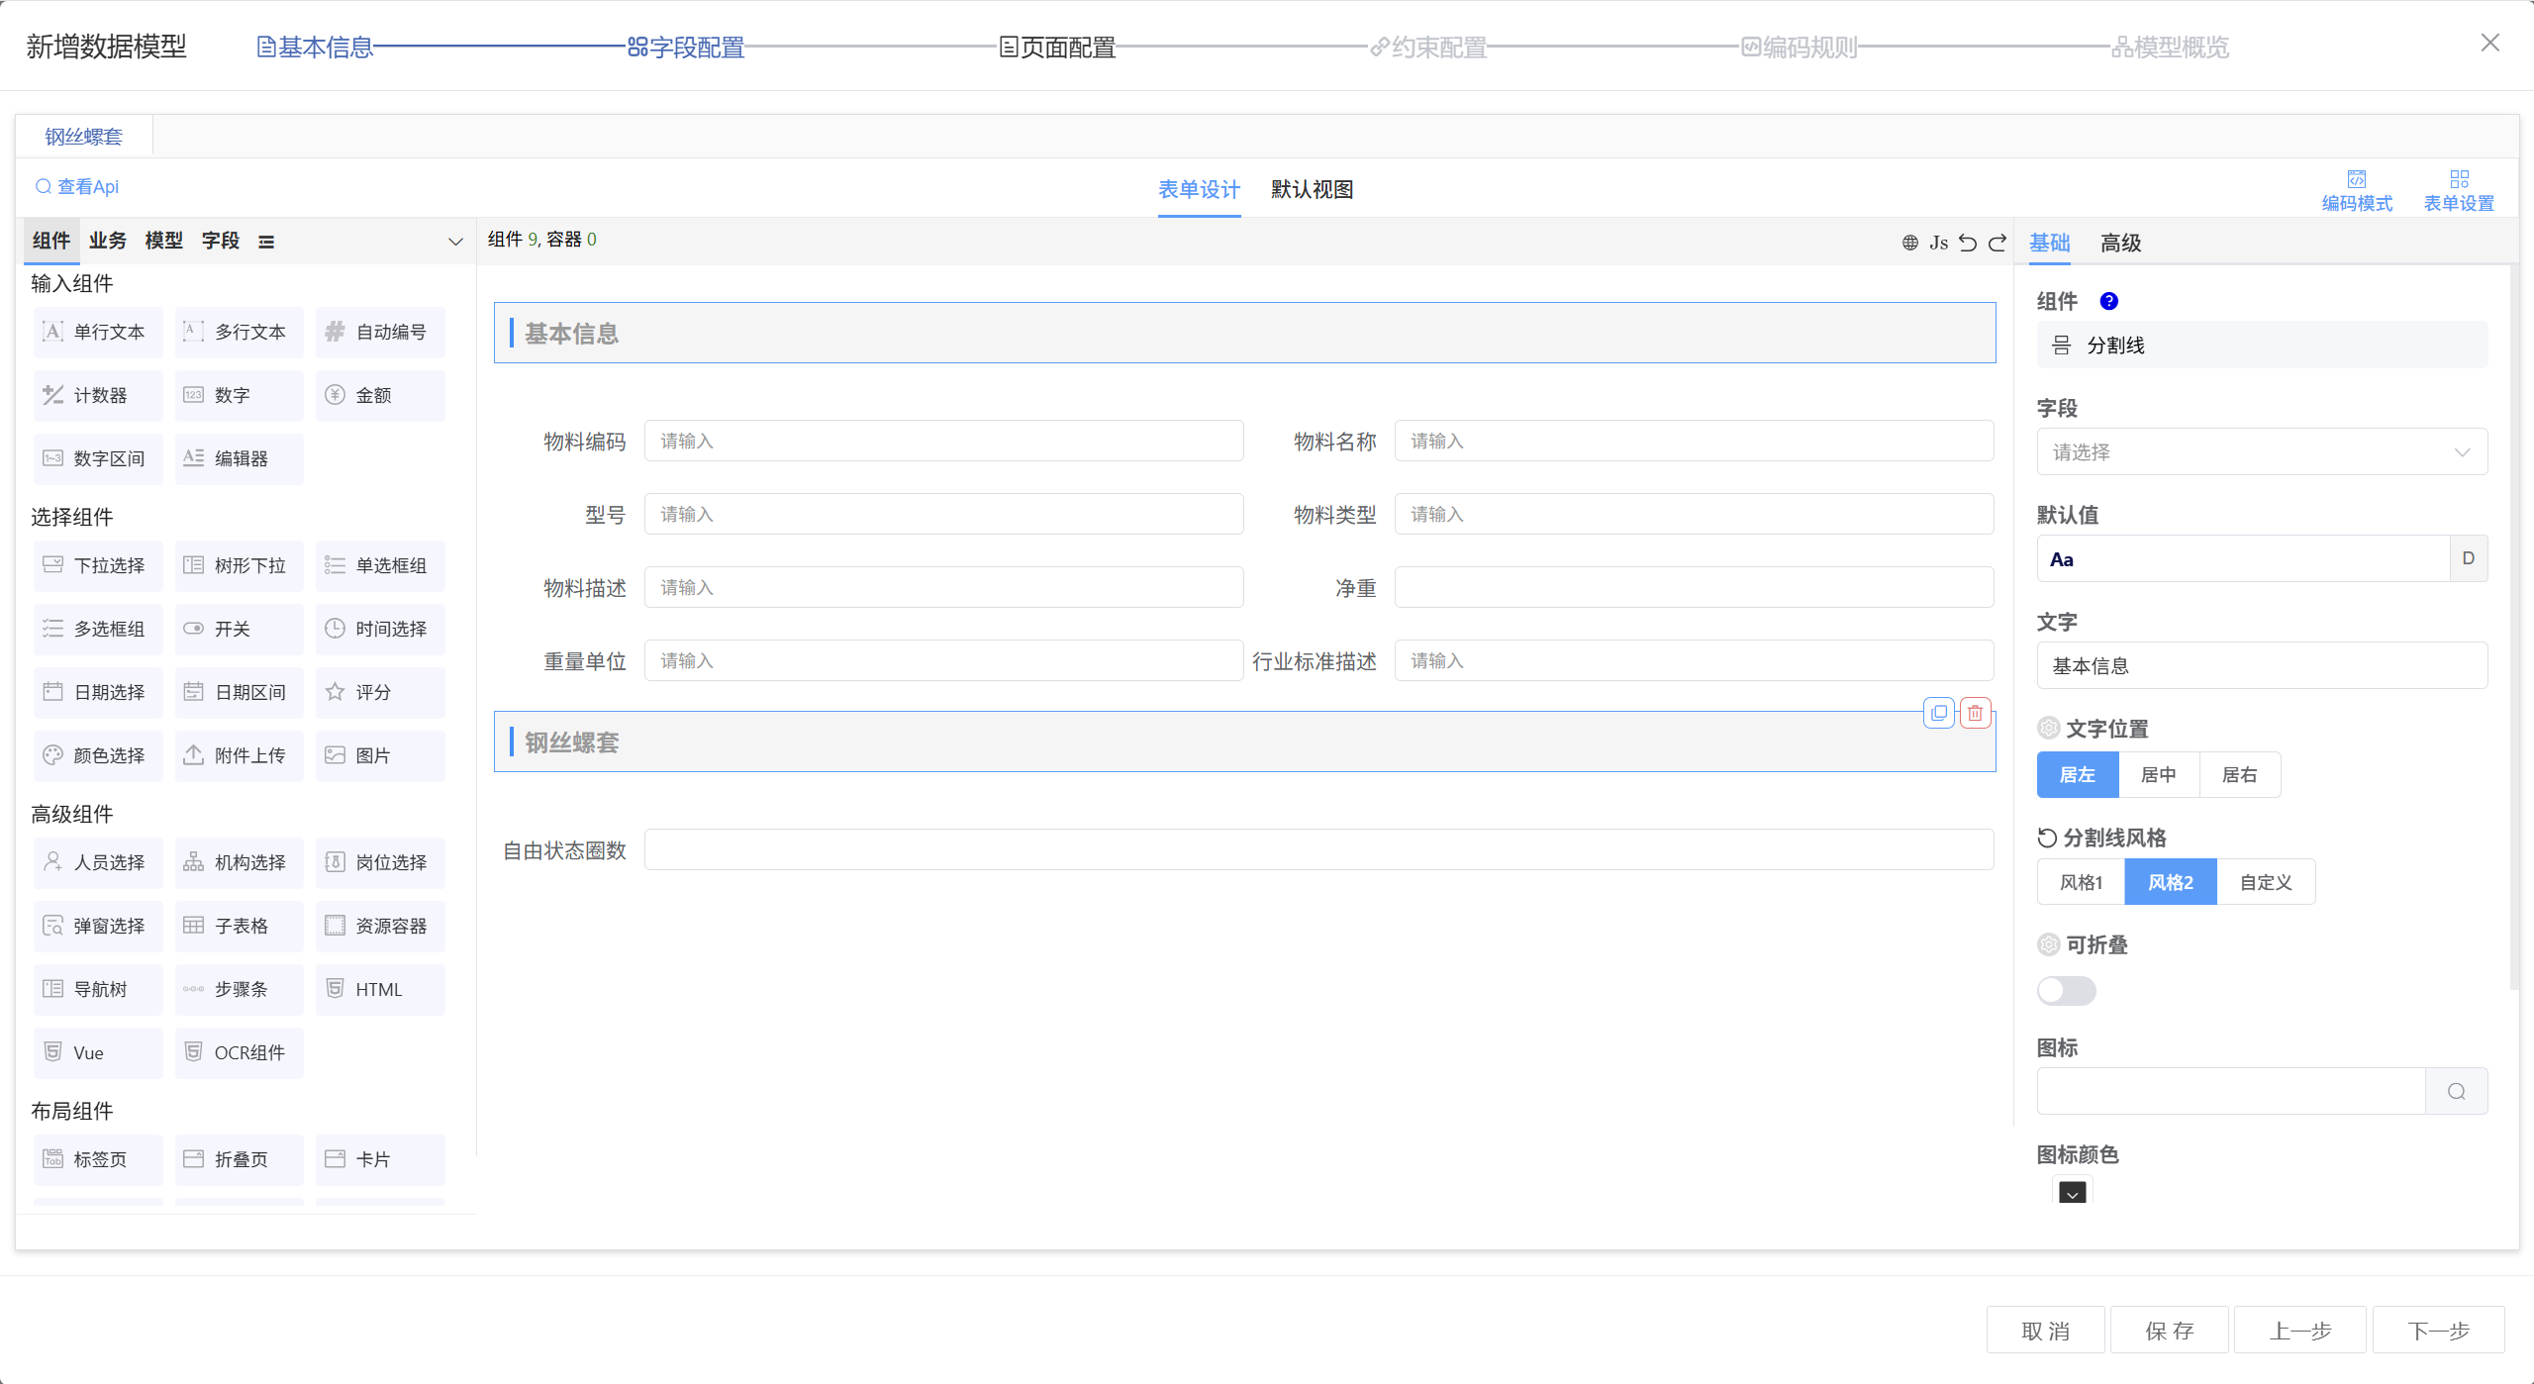Click the 物料编码 input field
Viewport: 2534px width, 1384px height.
coord(943,441)
